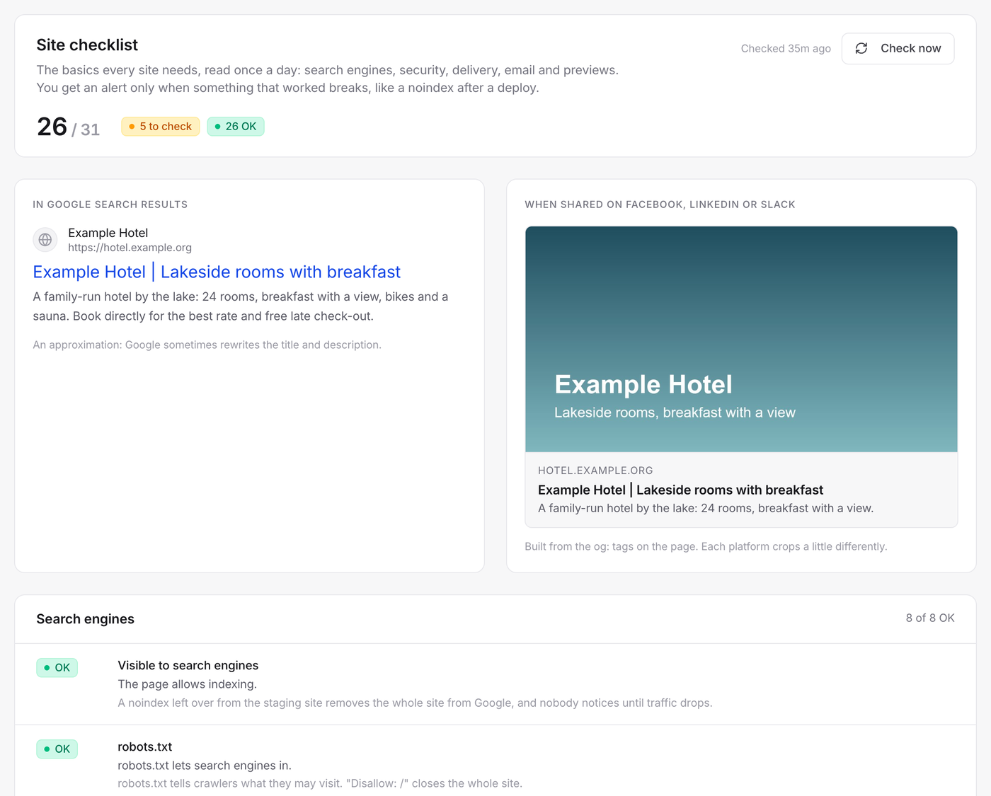Click the bold title under HOTEL.EXAMPLE.ORG in share card
Image resolution: width=991 pixels, height=796 pixels.
[680, 490]
